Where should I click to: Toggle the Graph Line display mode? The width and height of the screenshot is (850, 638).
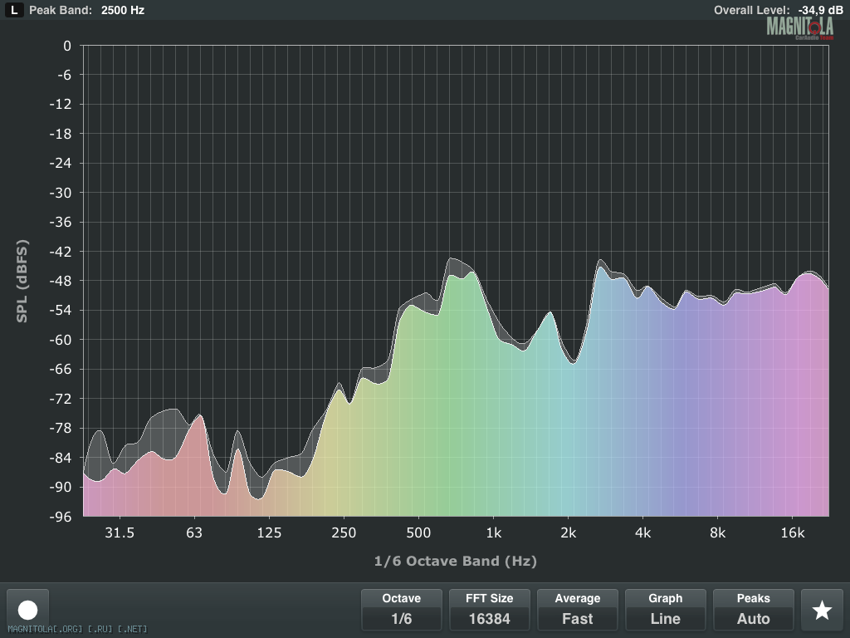coord(665,609)
